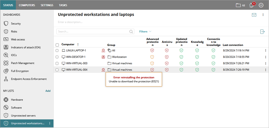Check the LINUX-LAPTOP-1 row checkbox
Image resolution: width=269 pixels, height=128 pixels.
(57, 50)
